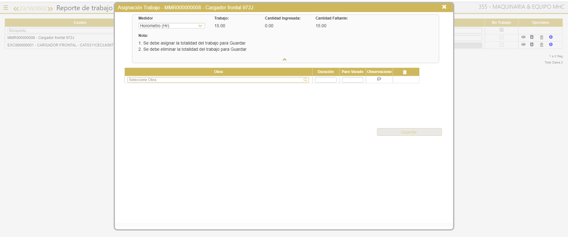Viewport: 568px width, 237px height.
Task: Delete MMR000000008 row with trash icon
Action: pos(542,37)
